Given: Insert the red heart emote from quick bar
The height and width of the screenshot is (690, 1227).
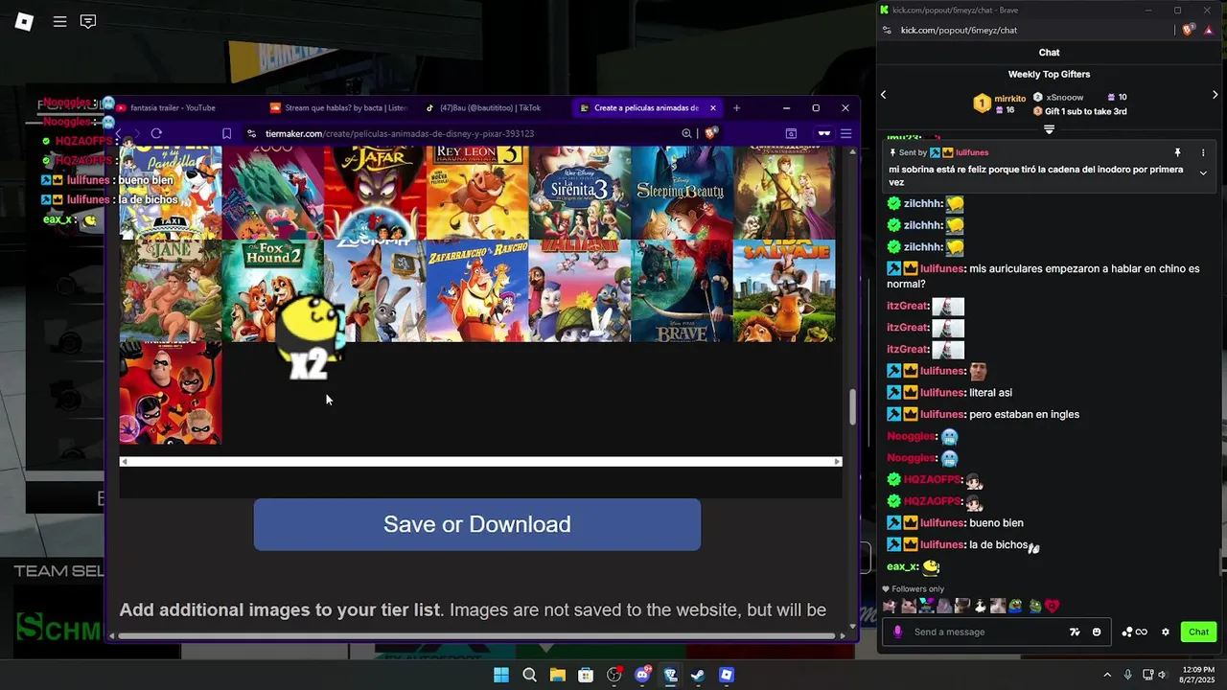Looking at the screenshot, I should click(1053, 606).
